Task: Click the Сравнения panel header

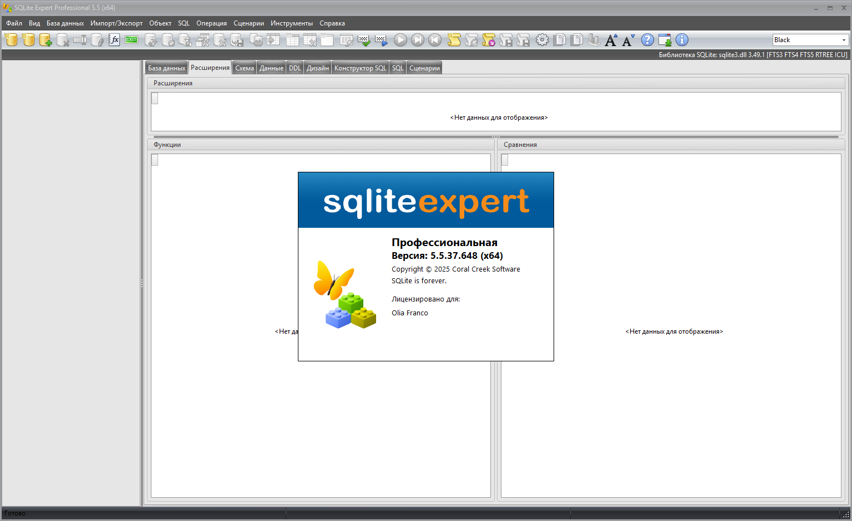Action: pyautogui.click(x=671, y=145)
